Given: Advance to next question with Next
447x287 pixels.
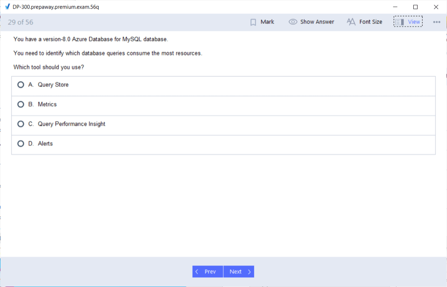Looking at the screenshot, I should [x=239, y=272].
